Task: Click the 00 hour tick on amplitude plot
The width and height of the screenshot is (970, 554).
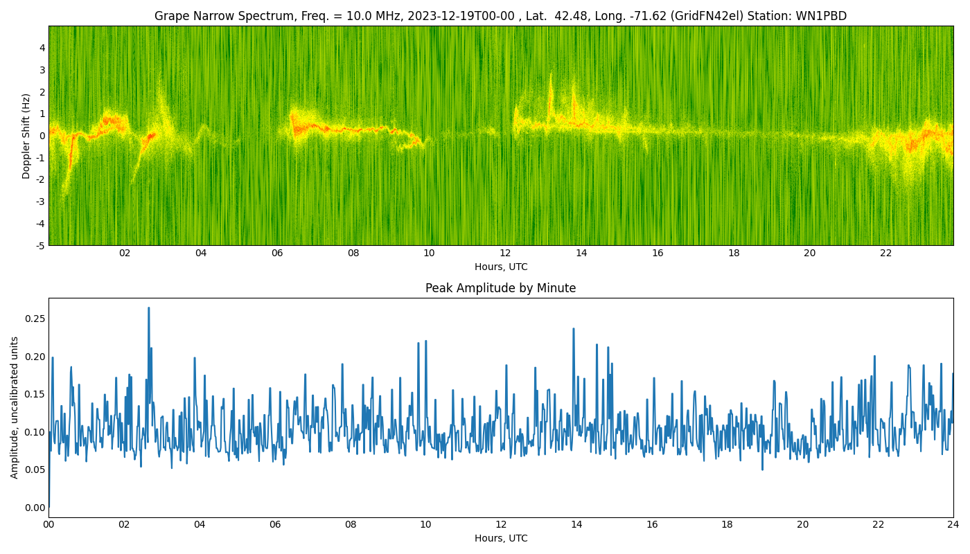Action: click(x=48, y=525)
